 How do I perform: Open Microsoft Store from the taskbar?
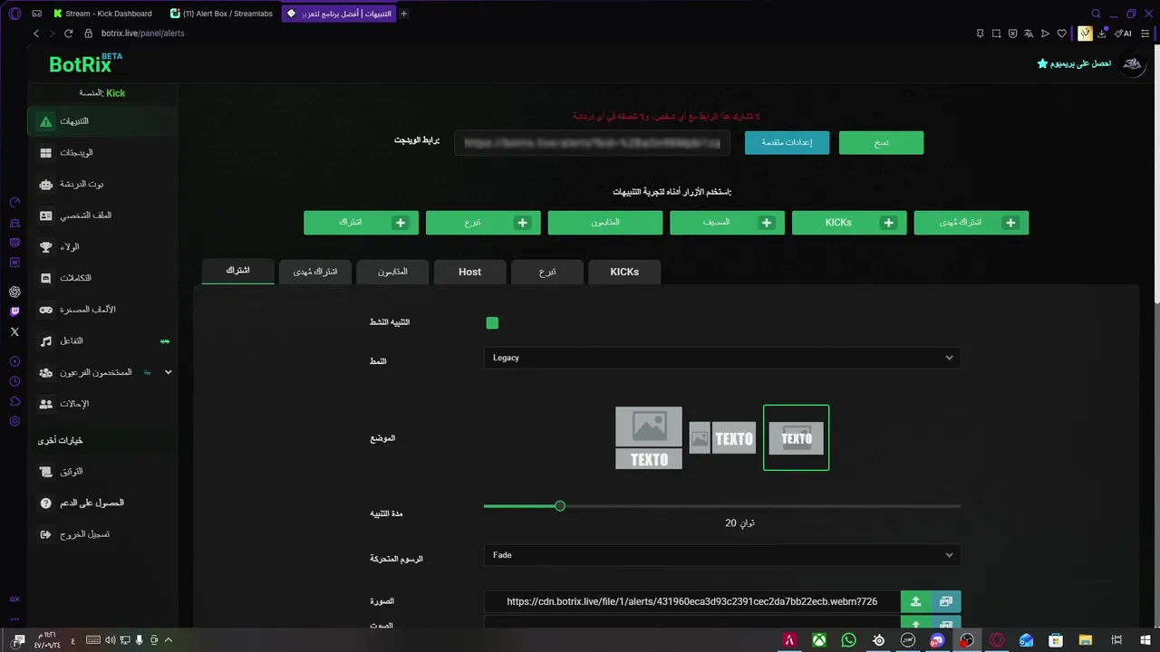click(x=1056, y=640)
